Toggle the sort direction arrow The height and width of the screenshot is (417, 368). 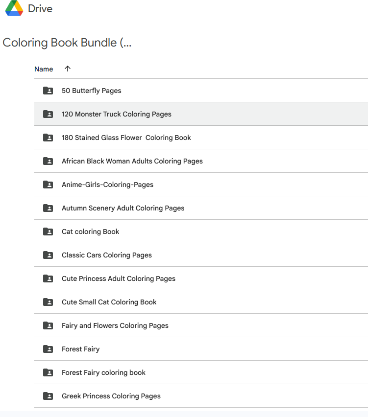click(x=67, y=69)
